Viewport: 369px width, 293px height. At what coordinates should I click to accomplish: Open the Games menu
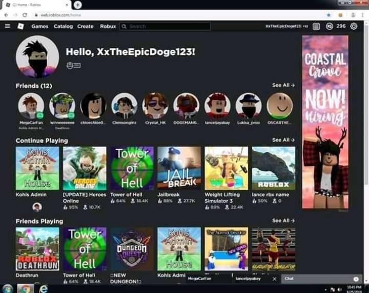coord(40,26)
